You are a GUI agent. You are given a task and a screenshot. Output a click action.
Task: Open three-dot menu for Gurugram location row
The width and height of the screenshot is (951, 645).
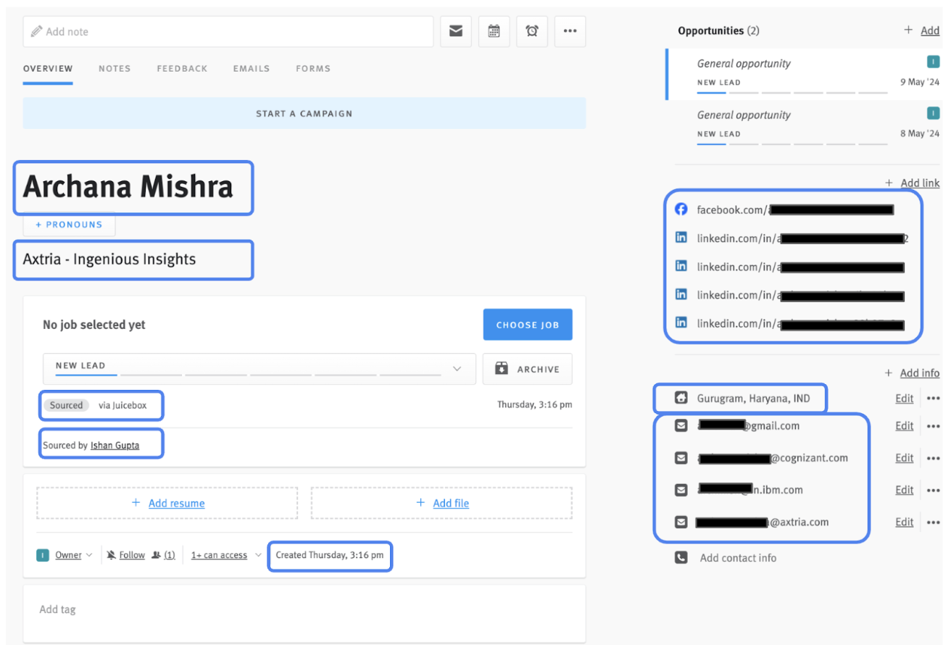pyautogui.click(x=933, y=398)
